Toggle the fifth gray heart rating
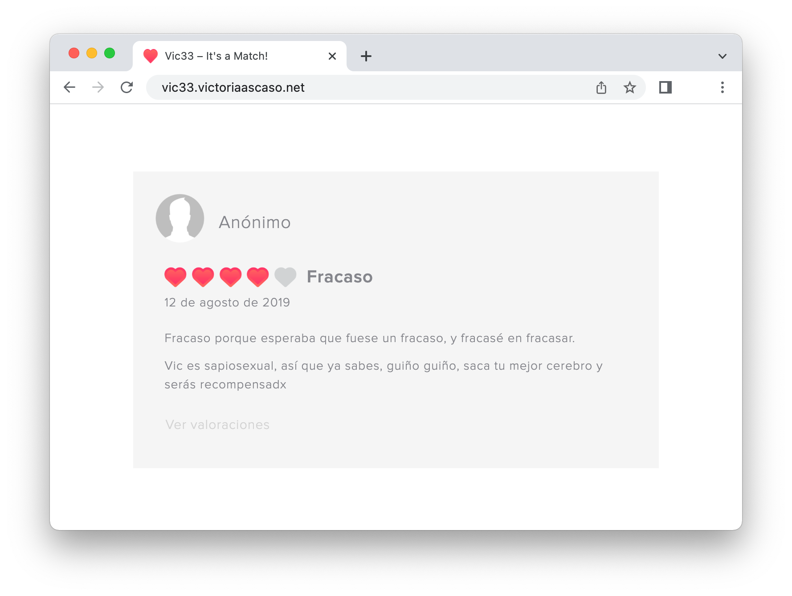This screenshot has width=792, height=596. click(x=286, y=277)
